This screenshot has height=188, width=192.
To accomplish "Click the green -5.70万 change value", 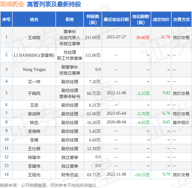I will (x=143, y=114).
